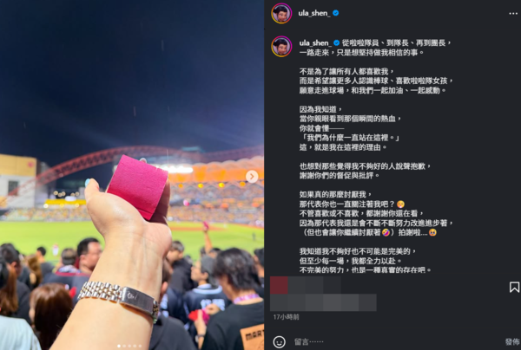The width and height of the screenshot is (521, 350).
Task: Advance to next photo with carousel arrow
Action: 252,177
